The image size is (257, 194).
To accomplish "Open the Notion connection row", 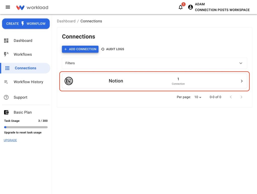I will pos(154,81).
